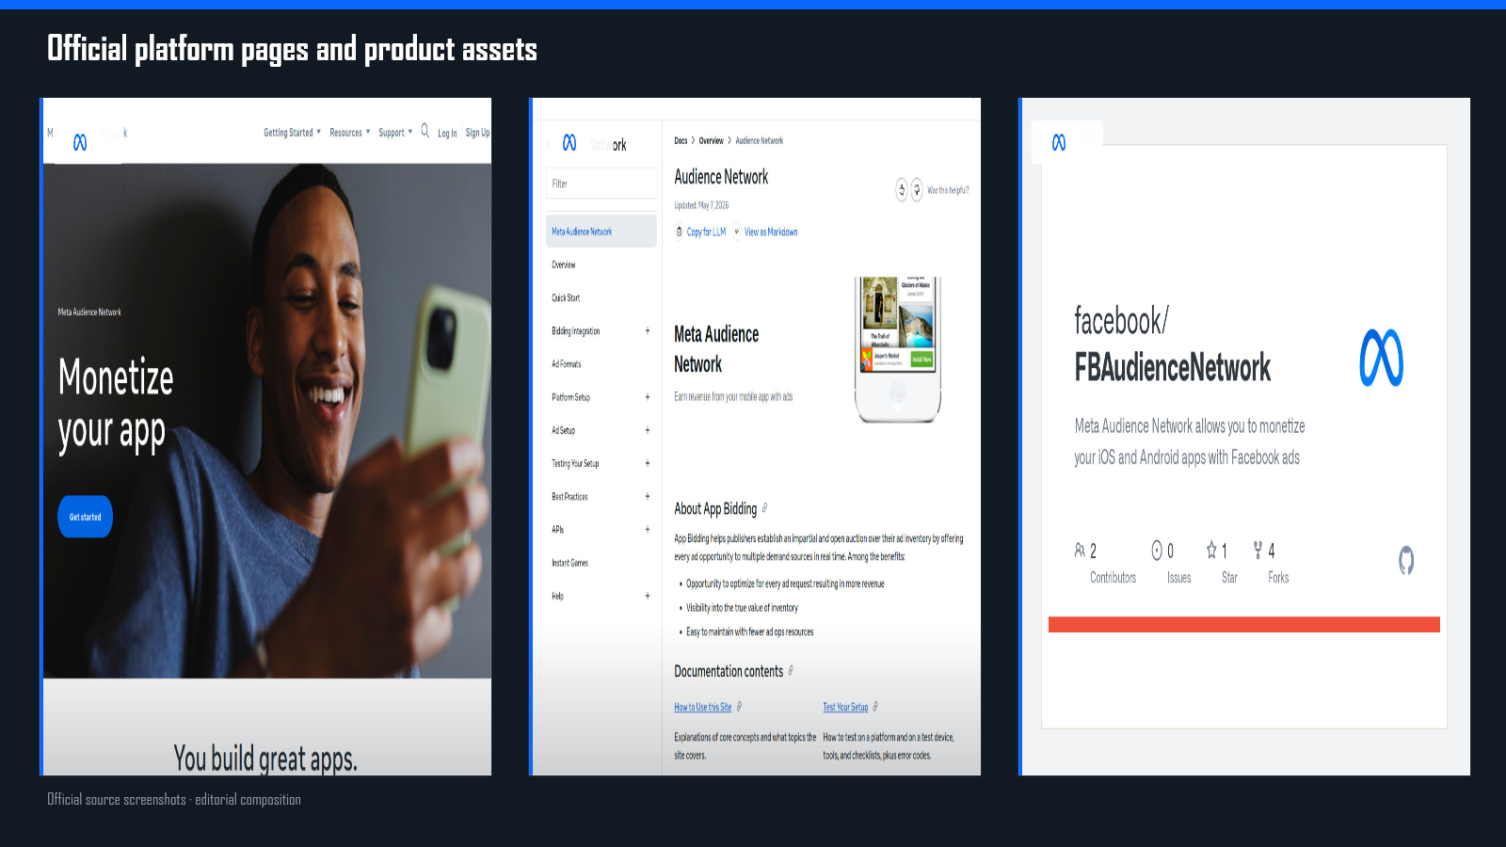Viewport: 1506px width, 847px height.
Task: Click the Filter input field in the docs sidebar
Action: 601,184
